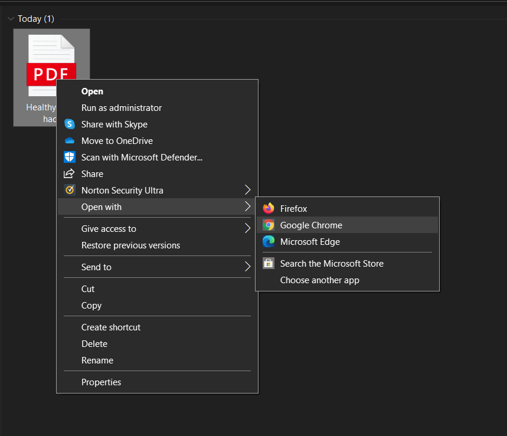Image resolution: width=507 pixels, height=436 pixels.
Task: Open the PDF with Firefox
Action: point(347,208)
